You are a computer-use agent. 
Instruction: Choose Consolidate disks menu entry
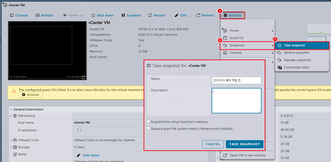coord(302,67)
